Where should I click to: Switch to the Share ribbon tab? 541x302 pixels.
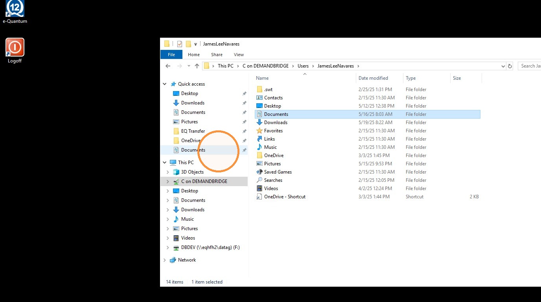click(217, 55)
